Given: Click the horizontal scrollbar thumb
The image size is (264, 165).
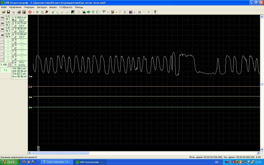Looking at the screenshot, I should point(60,153).
